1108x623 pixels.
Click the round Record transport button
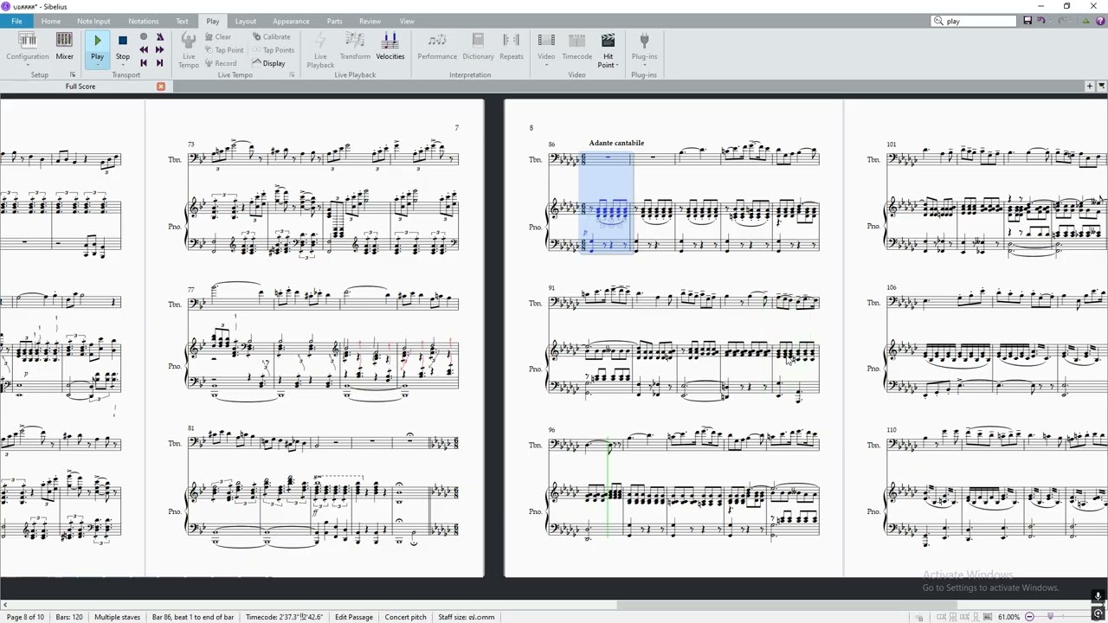pyautogui.click(x=144, y=37)
